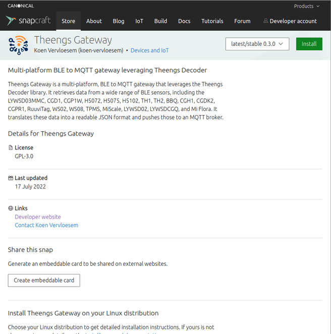Expand the Products dropdown menu
The height and width of the screenshot is (334, 331).
tap(306, 6)
